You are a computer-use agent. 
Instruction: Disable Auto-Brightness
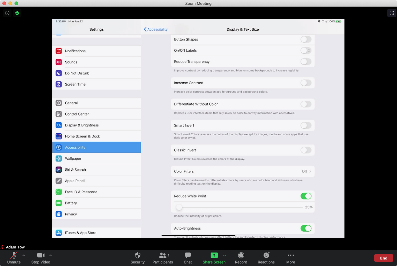click(x=306, y=228)
